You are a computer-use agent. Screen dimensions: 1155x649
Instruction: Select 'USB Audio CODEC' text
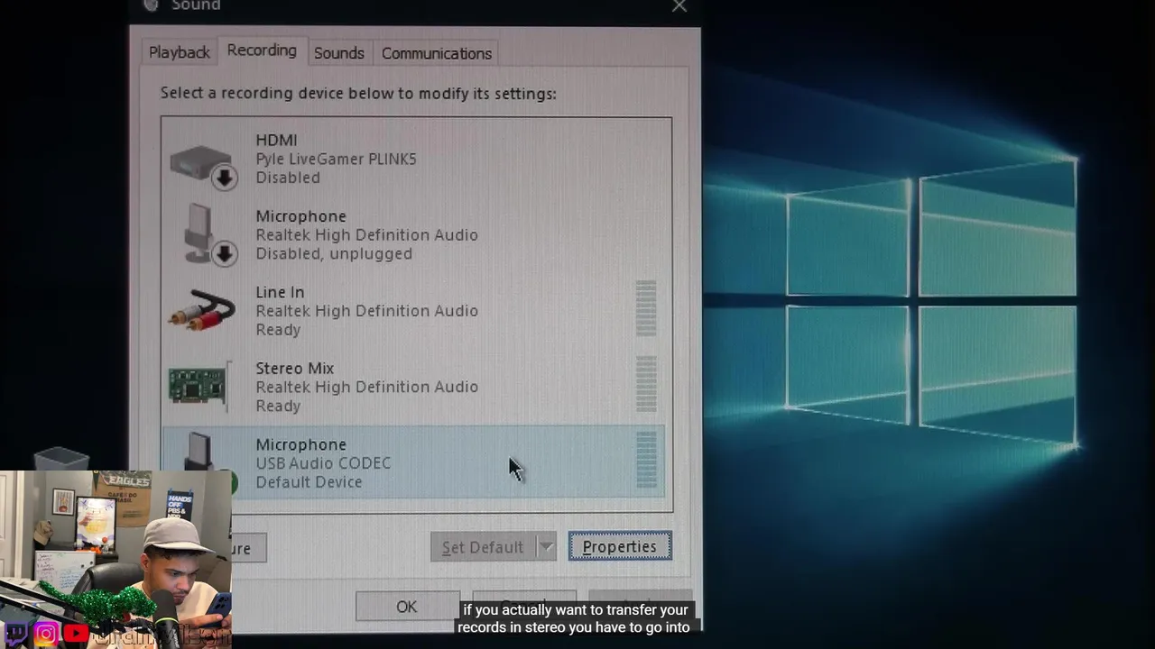pyautogui.click(x=323, y=462)
